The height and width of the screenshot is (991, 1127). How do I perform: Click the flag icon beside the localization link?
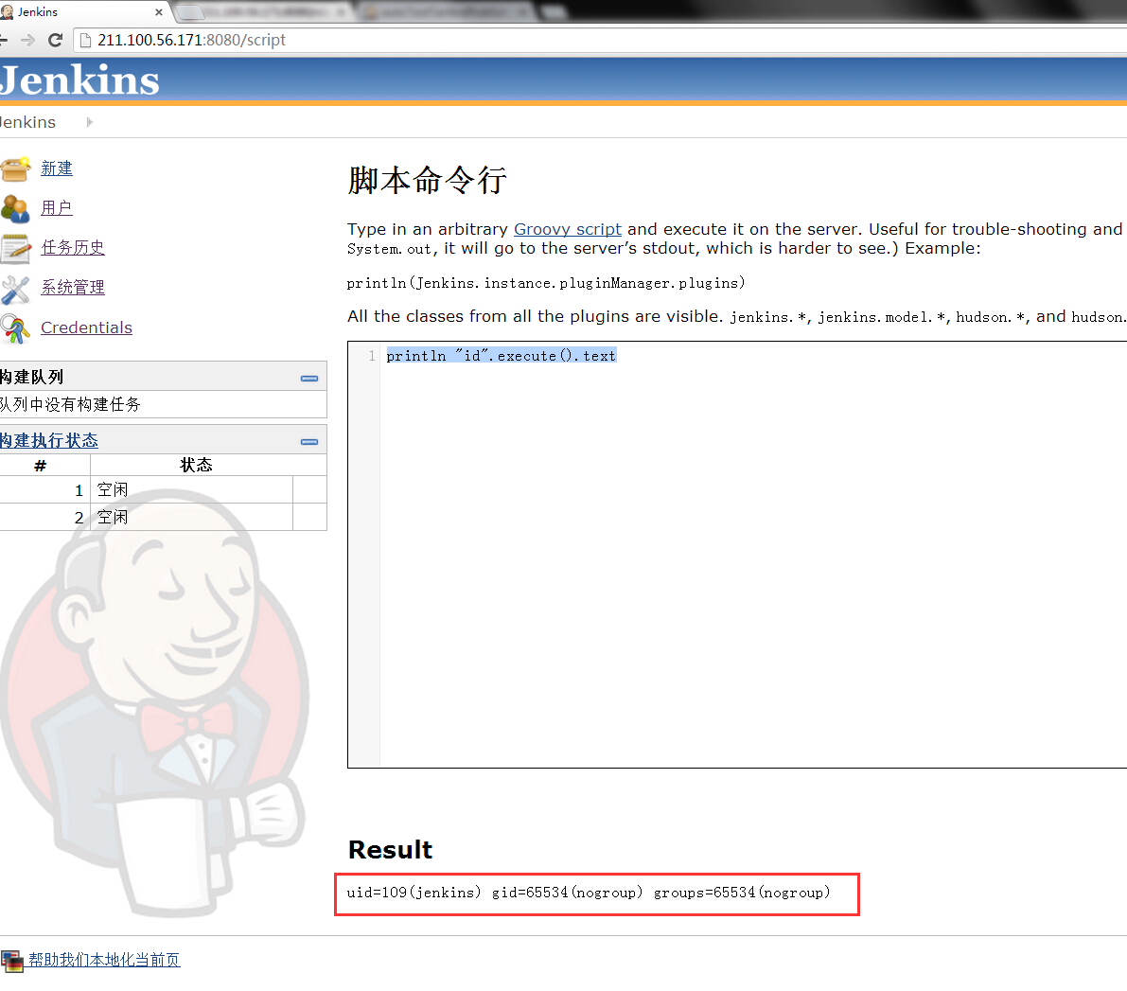point(11,961)
